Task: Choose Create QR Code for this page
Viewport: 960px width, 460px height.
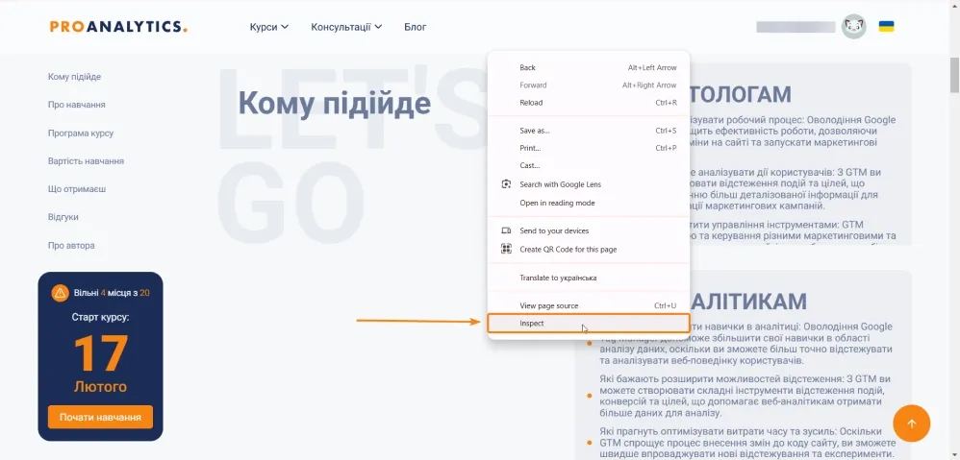Action: tap(589, 250)
